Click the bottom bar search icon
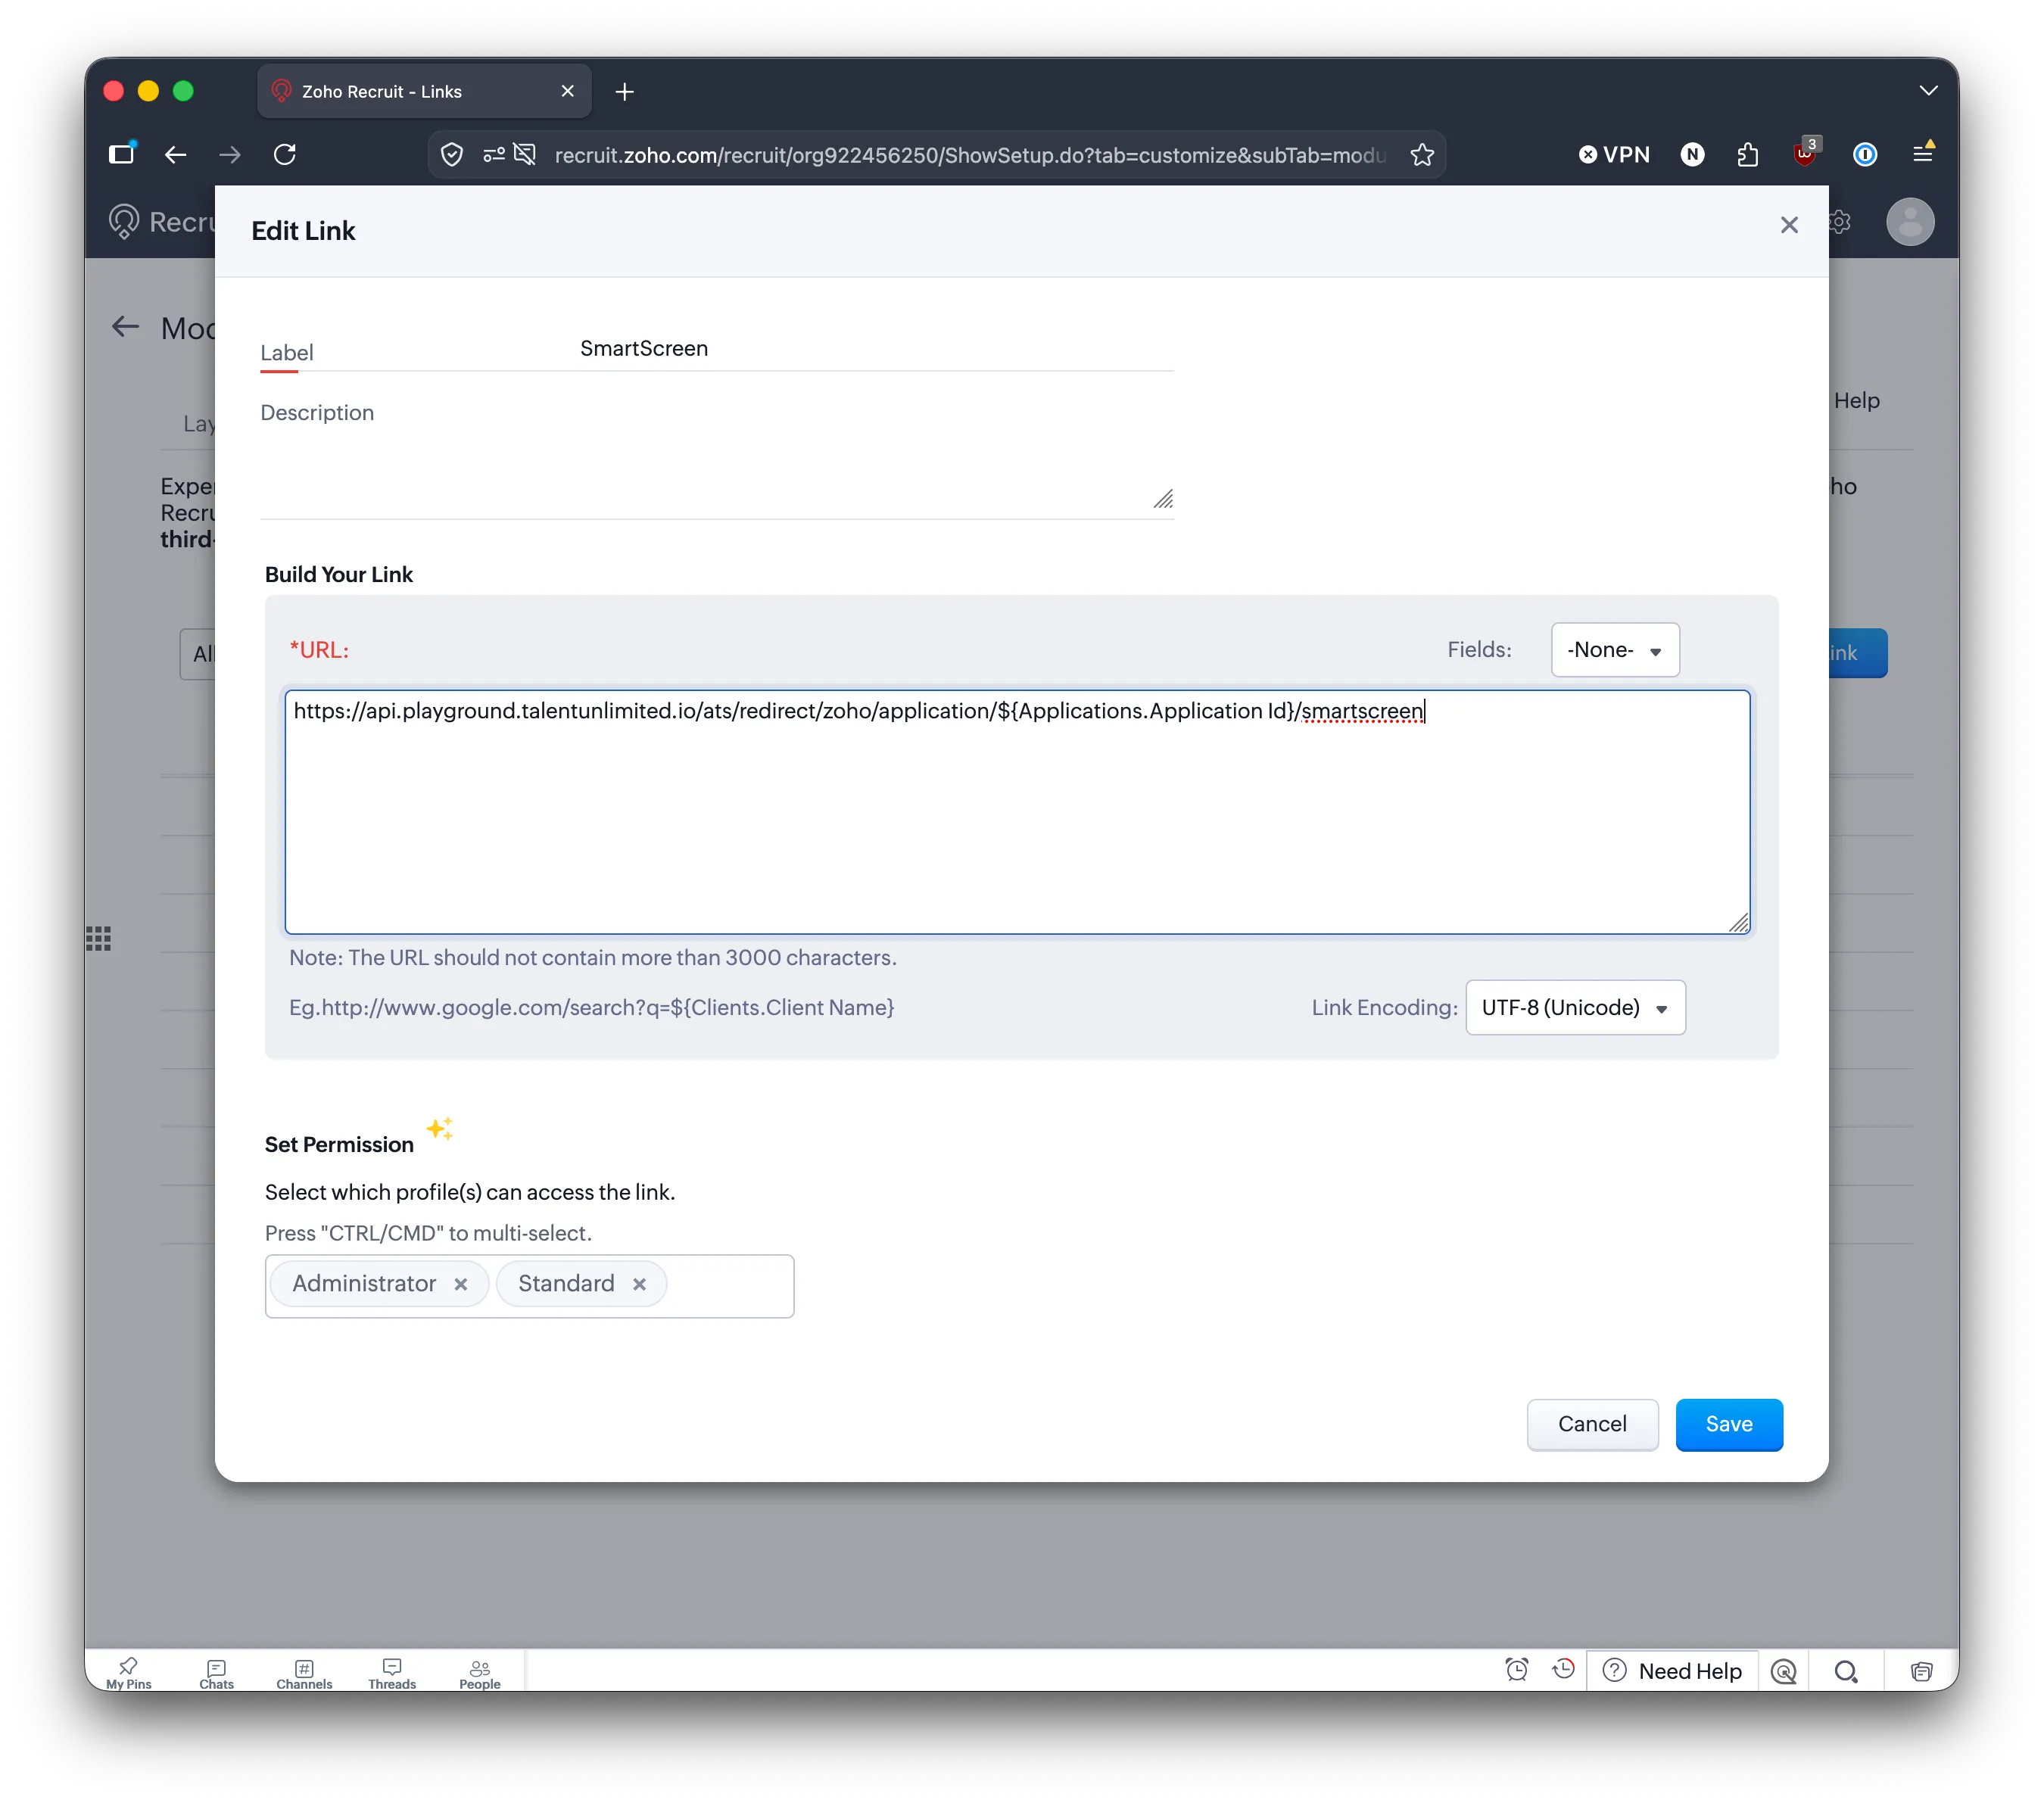The image size is (2044, 1803). point(1846,1671)
